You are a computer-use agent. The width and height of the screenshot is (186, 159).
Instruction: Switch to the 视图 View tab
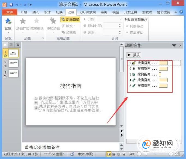(x=116, y=12)
